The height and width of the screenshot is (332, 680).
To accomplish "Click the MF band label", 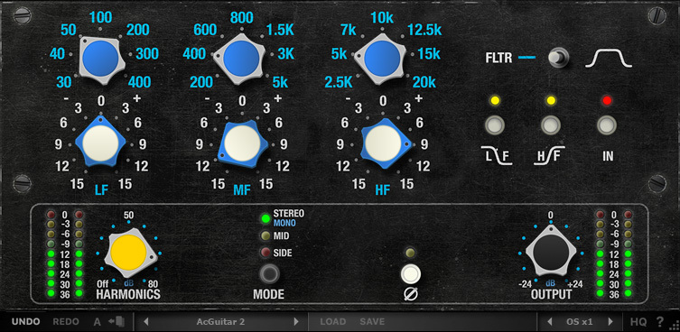I will coord(242,189).
